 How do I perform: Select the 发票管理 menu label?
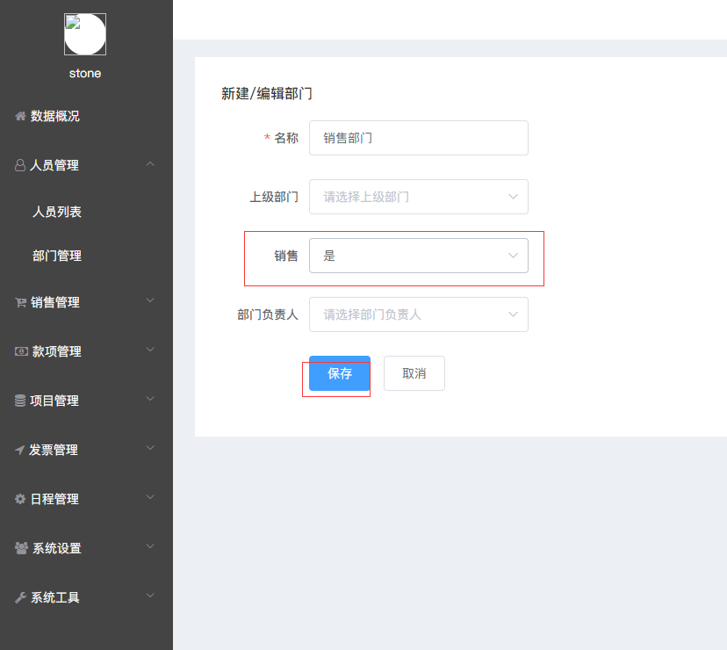54,450
